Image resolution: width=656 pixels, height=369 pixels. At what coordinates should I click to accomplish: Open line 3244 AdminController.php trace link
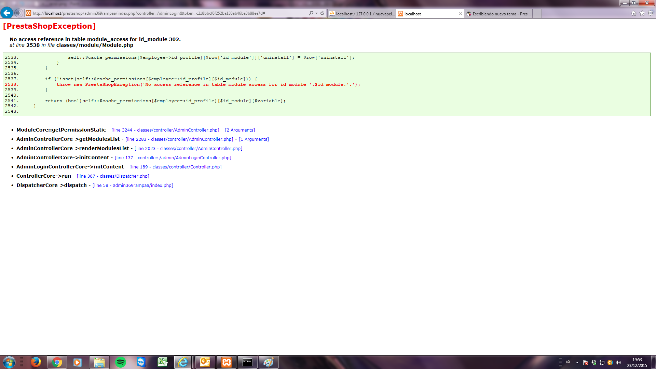pyautogui.click(x=165, y=130)
